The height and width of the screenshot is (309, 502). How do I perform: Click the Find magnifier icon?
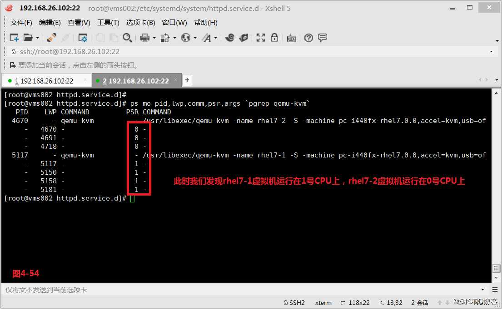(127, 38)
